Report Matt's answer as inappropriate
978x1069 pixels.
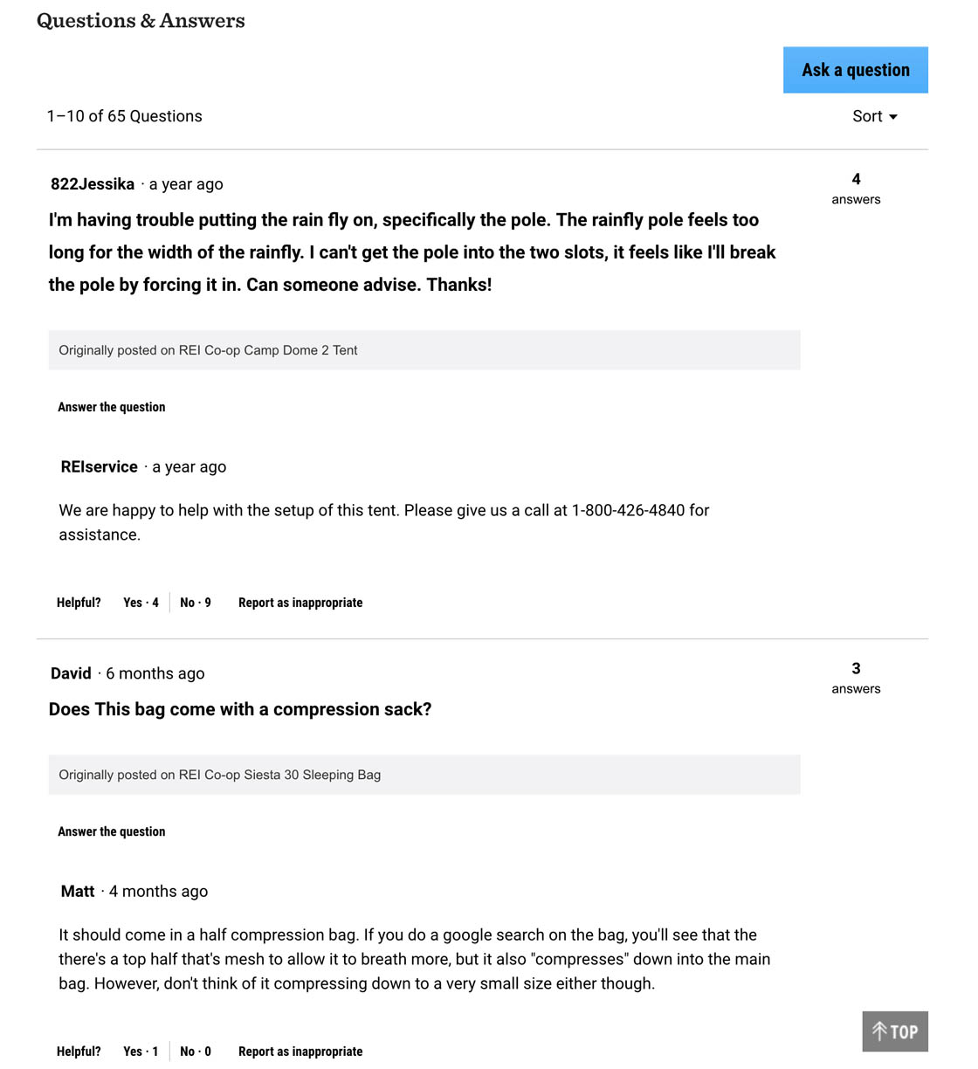300,1052
